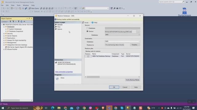Select the Options page in Restore dialog
197x110 pixels.
coord(59,29)
